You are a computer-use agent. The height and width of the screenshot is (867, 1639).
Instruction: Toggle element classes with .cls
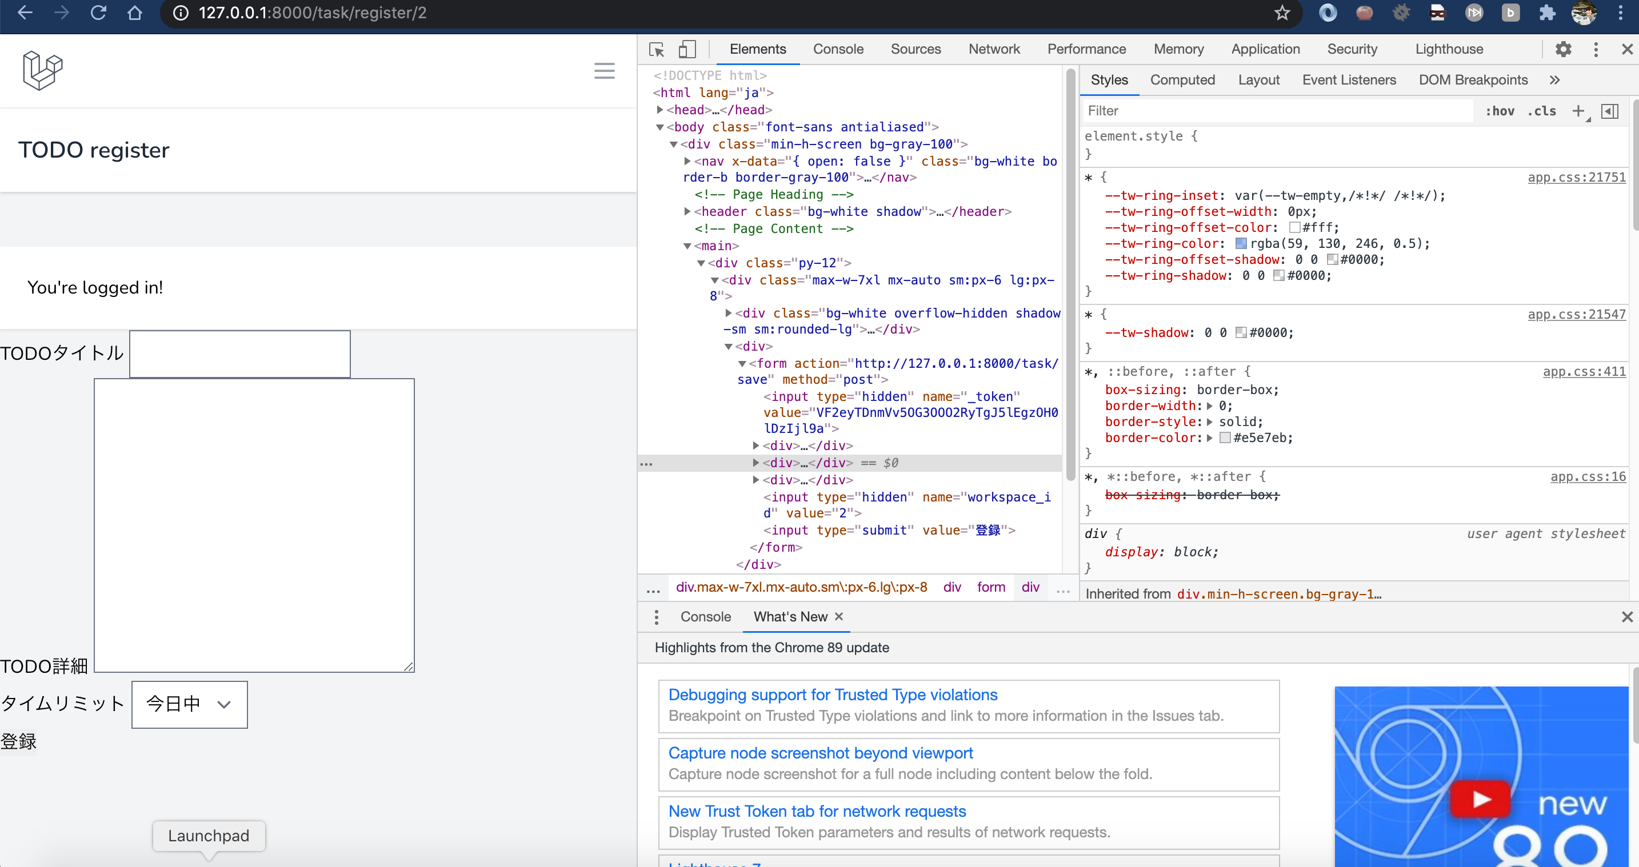point(1542,111)
